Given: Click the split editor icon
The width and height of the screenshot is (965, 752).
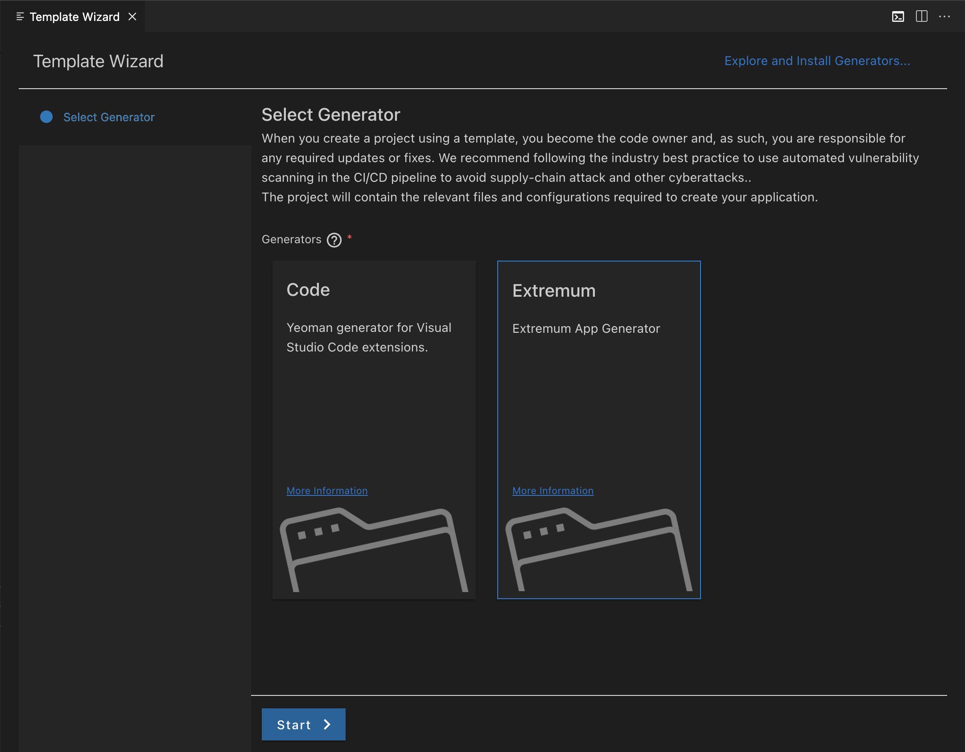Looking at the screenshot, I should click(x=921, y=17).
